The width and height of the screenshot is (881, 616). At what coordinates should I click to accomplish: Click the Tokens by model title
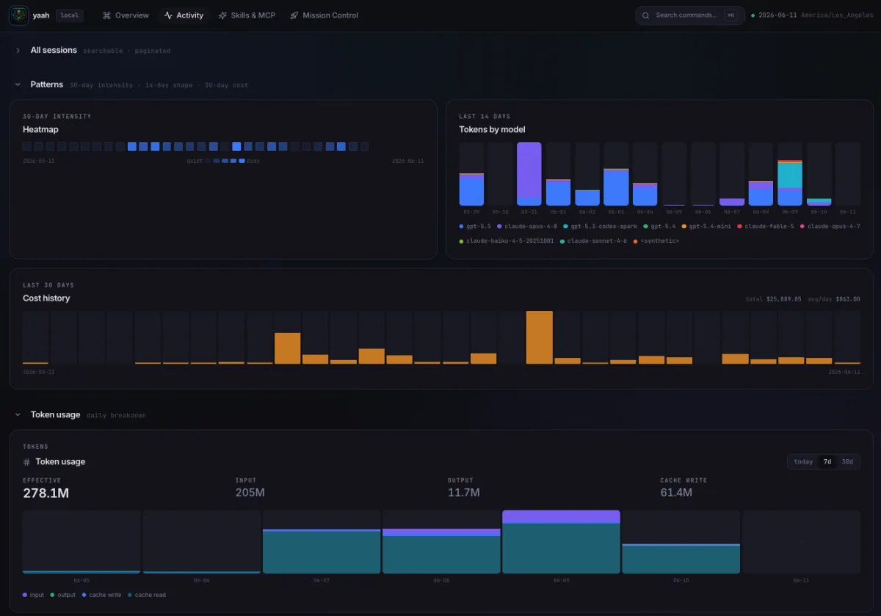pyautogui.click(x=492, y=130)
